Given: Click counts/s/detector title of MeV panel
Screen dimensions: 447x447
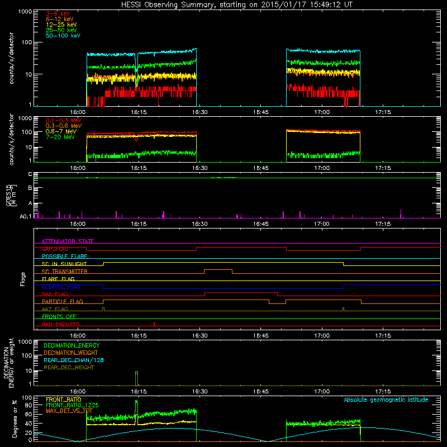Looking at the screenshot, I should (x=11, y=139).
